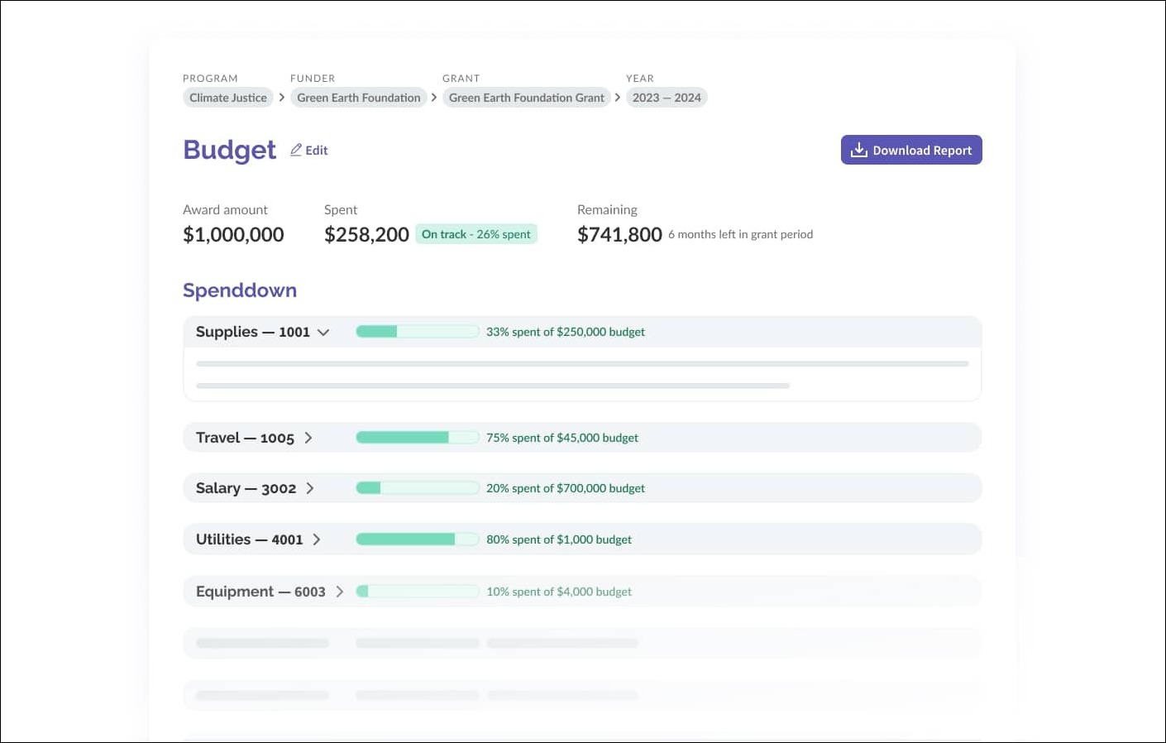Expand the Salary — 3002 section
Screen dimensions: 1166x743
[x=310, y=488]
